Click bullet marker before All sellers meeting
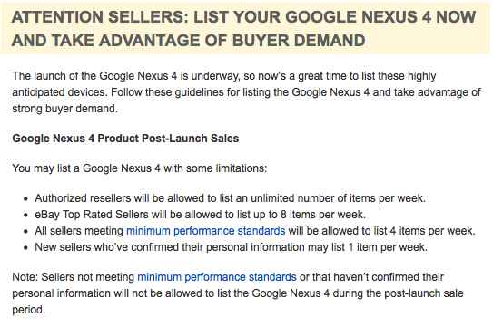This screenshot has width=493, height=327. [25, 232]
